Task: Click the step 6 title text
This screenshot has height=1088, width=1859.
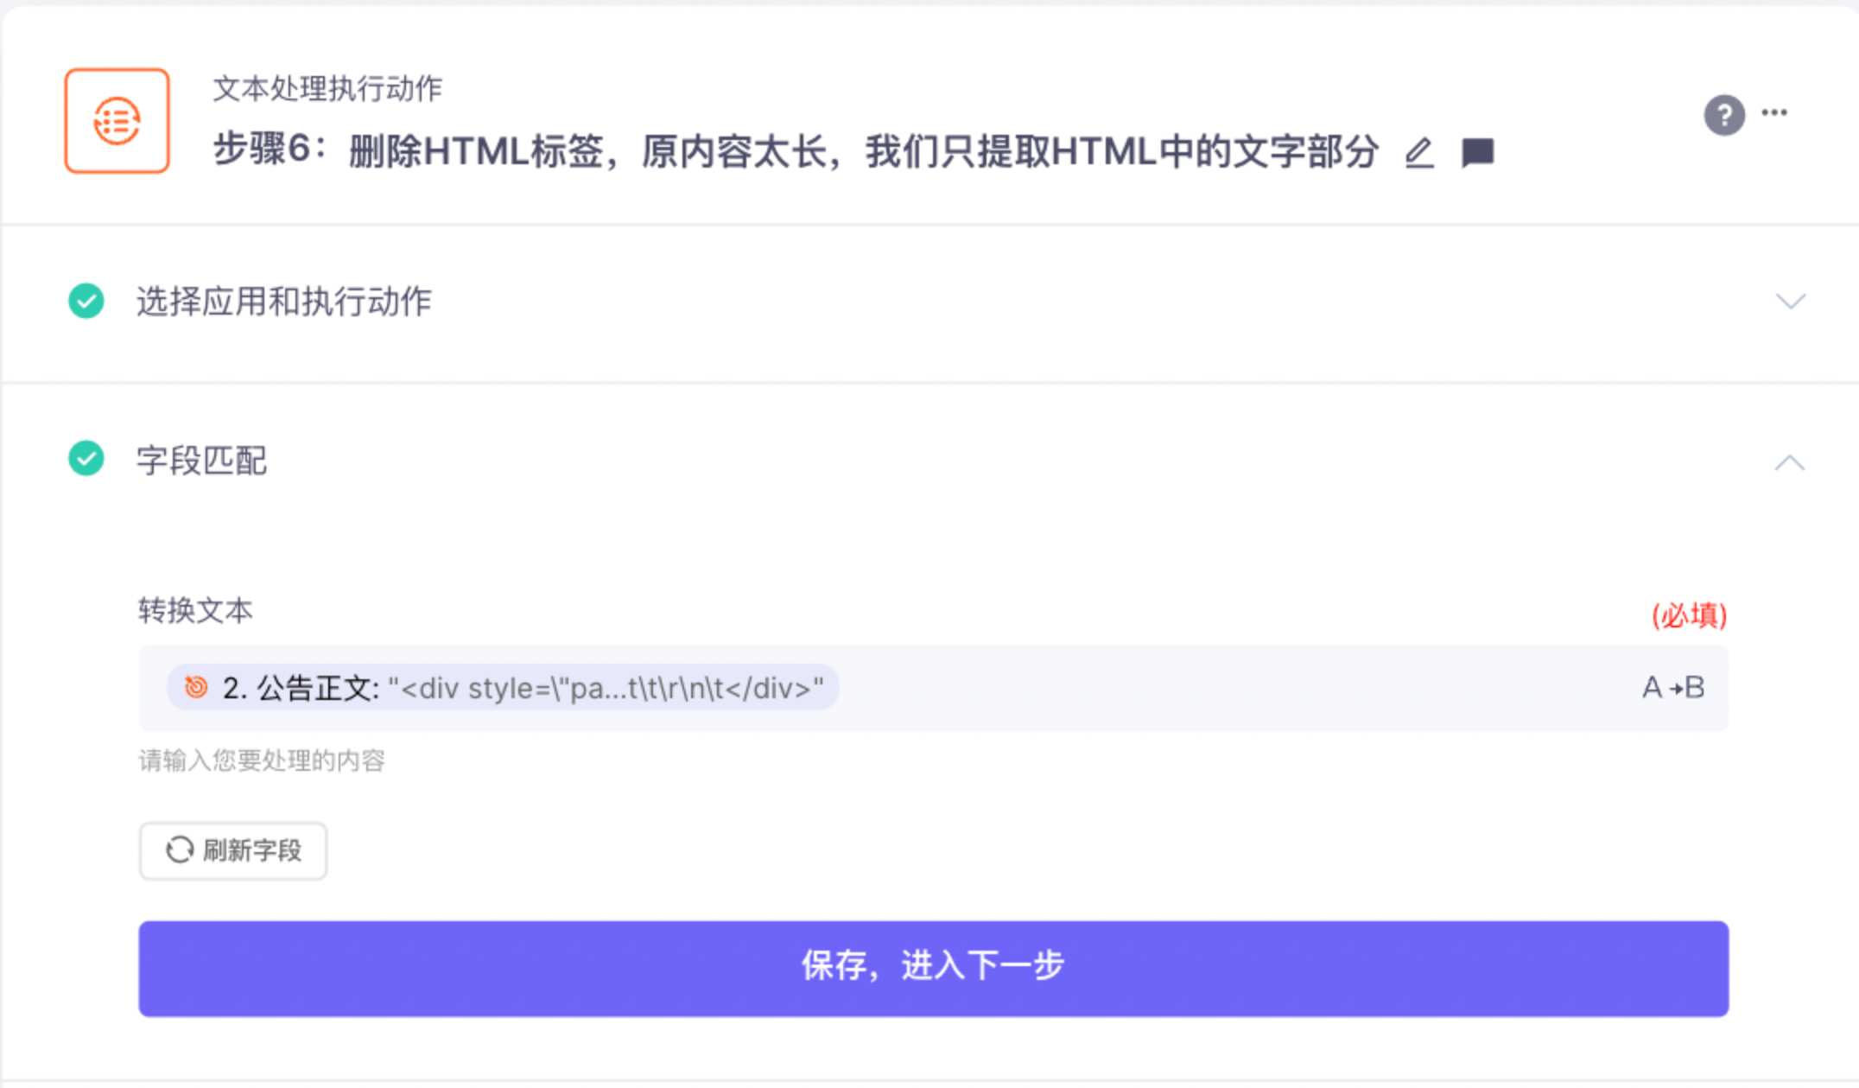Action: click(x=796, y=151)
